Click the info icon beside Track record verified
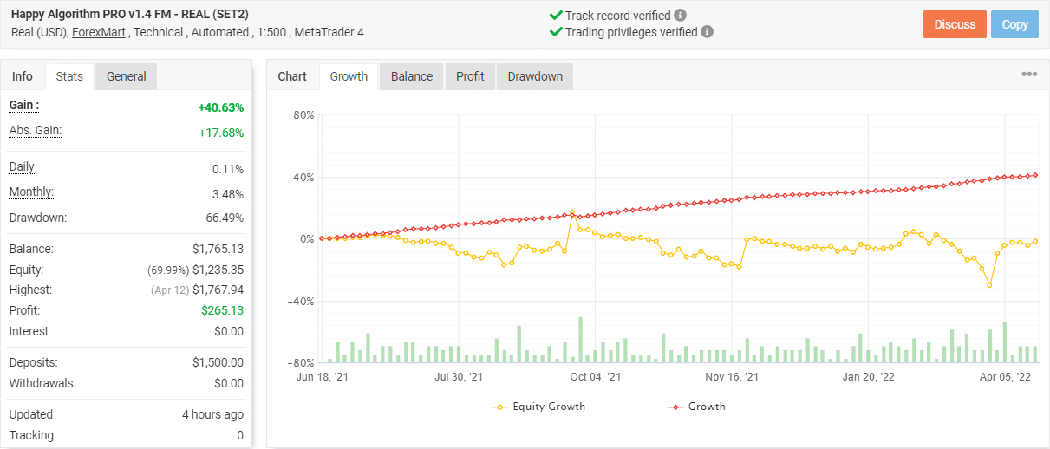This screenshot has height=449, width=1050. click(x=681, y=16)
